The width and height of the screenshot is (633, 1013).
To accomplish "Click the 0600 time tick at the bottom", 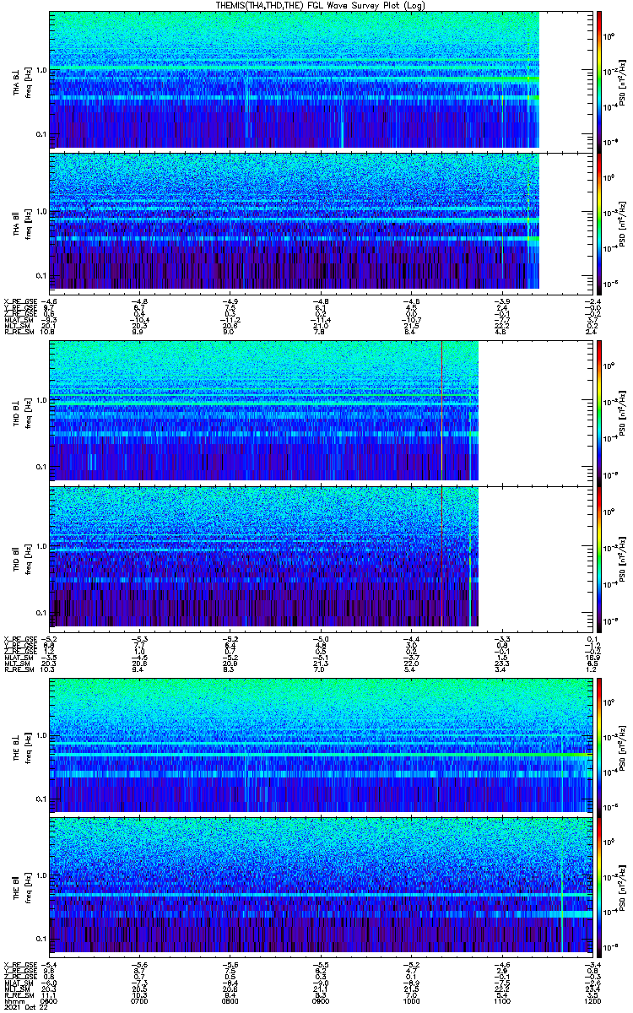I will [50, 1000].
